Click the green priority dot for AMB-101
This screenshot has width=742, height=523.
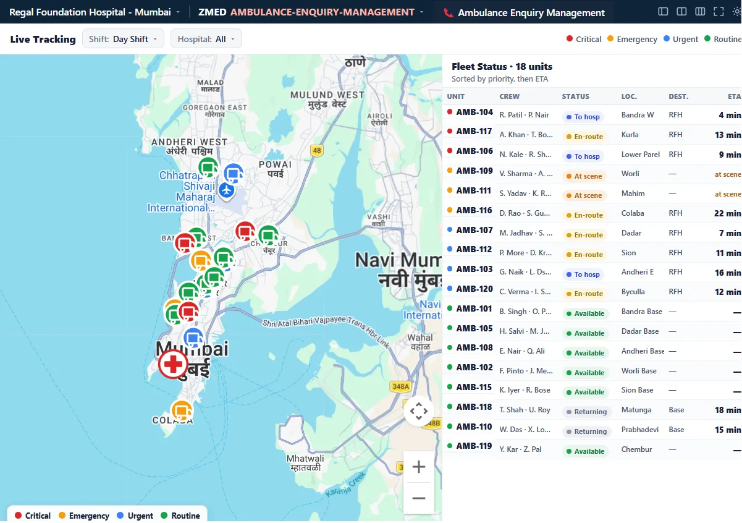450,308
